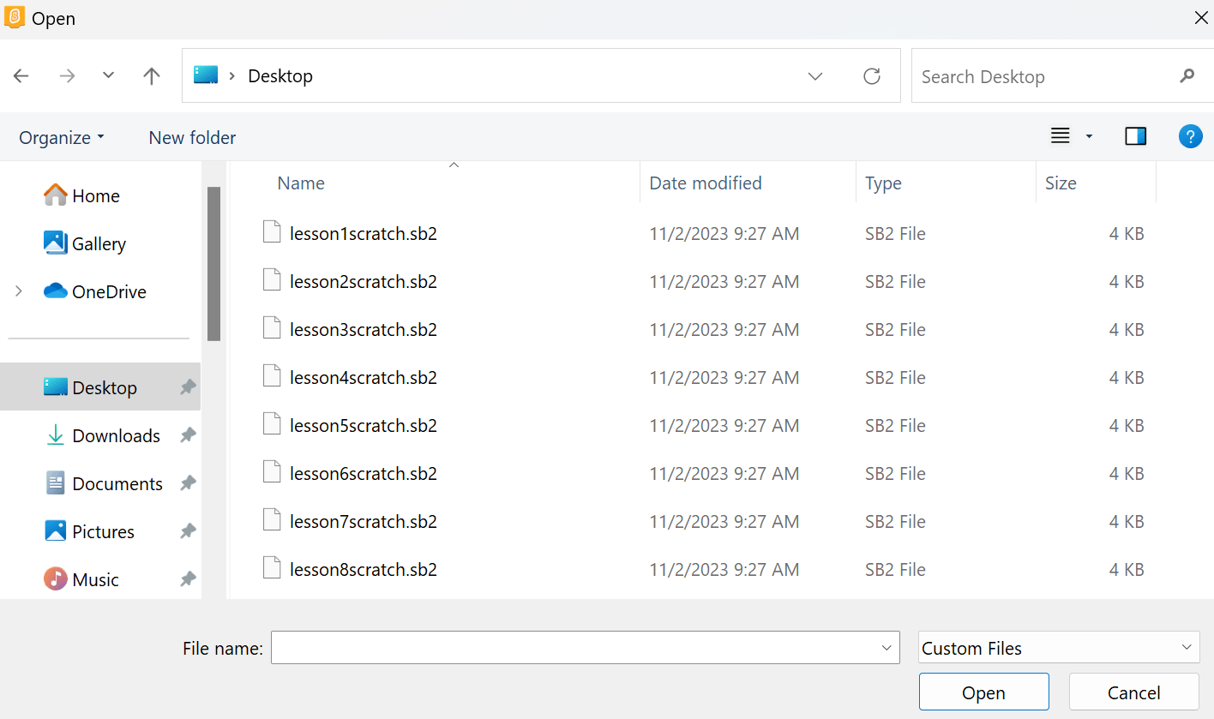Expand the OneDrive tree node

[19, 292]
